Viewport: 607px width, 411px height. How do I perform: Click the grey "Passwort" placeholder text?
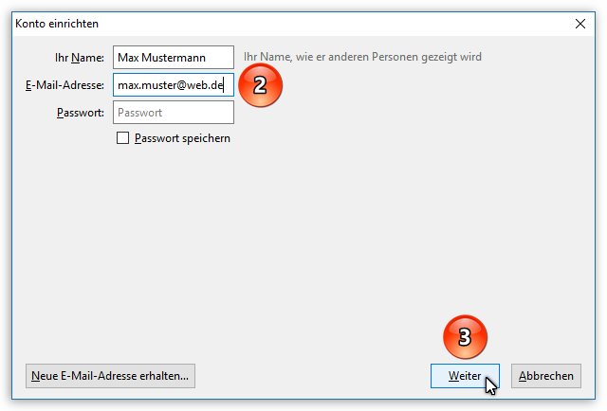pyautogui.click(x=139, y=113)
